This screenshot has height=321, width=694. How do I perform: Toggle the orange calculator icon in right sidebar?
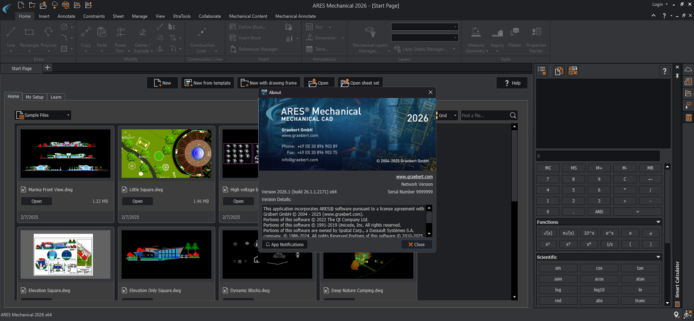(688, 118)
